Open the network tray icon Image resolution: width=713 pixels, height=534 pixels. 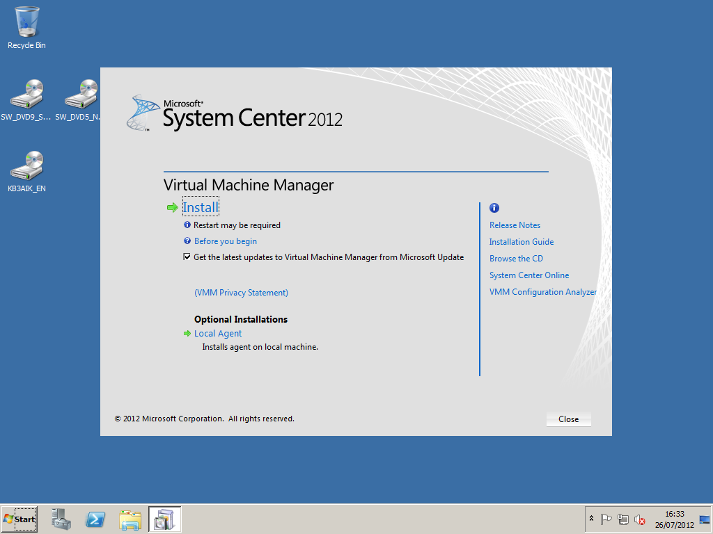pyautogui.click(x=623, y=519)
